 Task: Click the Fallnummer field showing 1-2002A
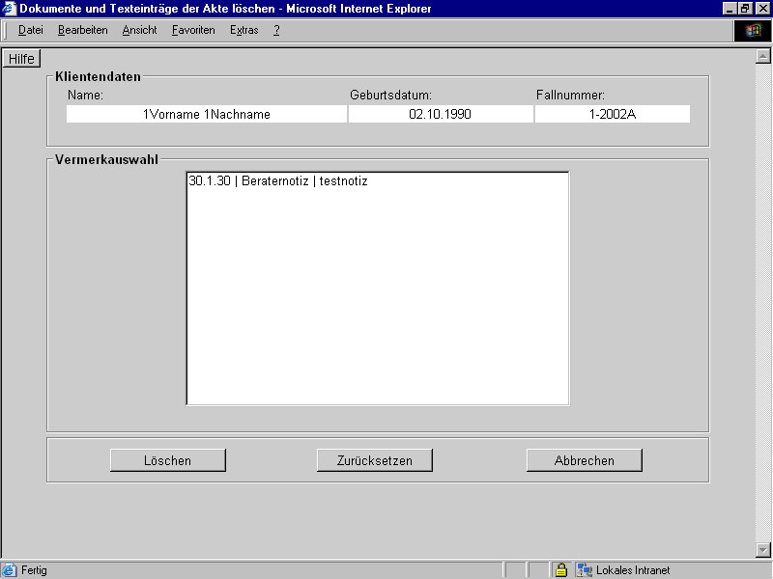tap(613, 114)
